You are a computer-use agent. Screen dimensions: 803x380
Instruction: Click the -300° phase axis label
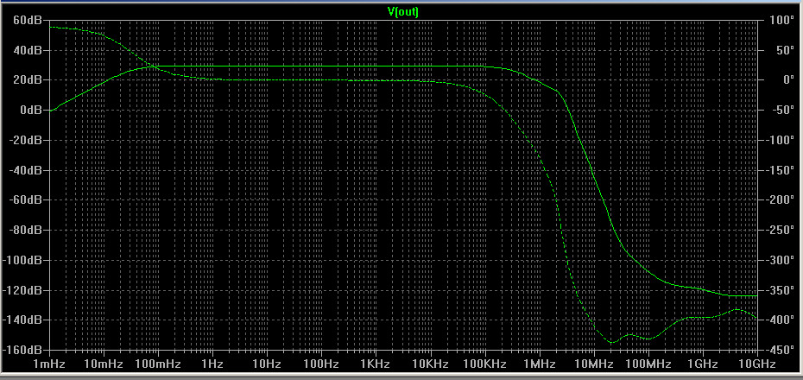click(x=779, y=260)
